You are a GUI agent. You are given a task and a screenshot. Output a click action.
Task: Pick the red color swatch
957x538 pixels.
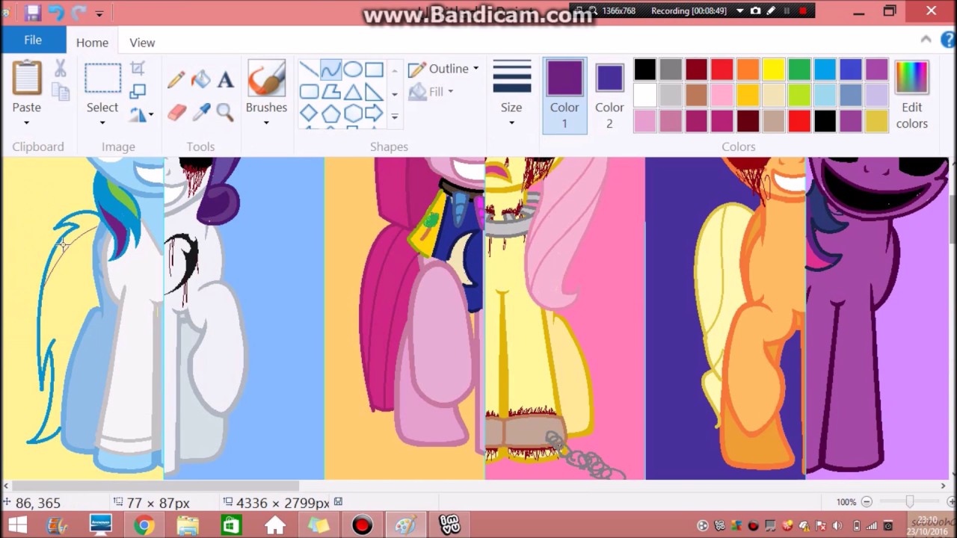pos(722,70)
